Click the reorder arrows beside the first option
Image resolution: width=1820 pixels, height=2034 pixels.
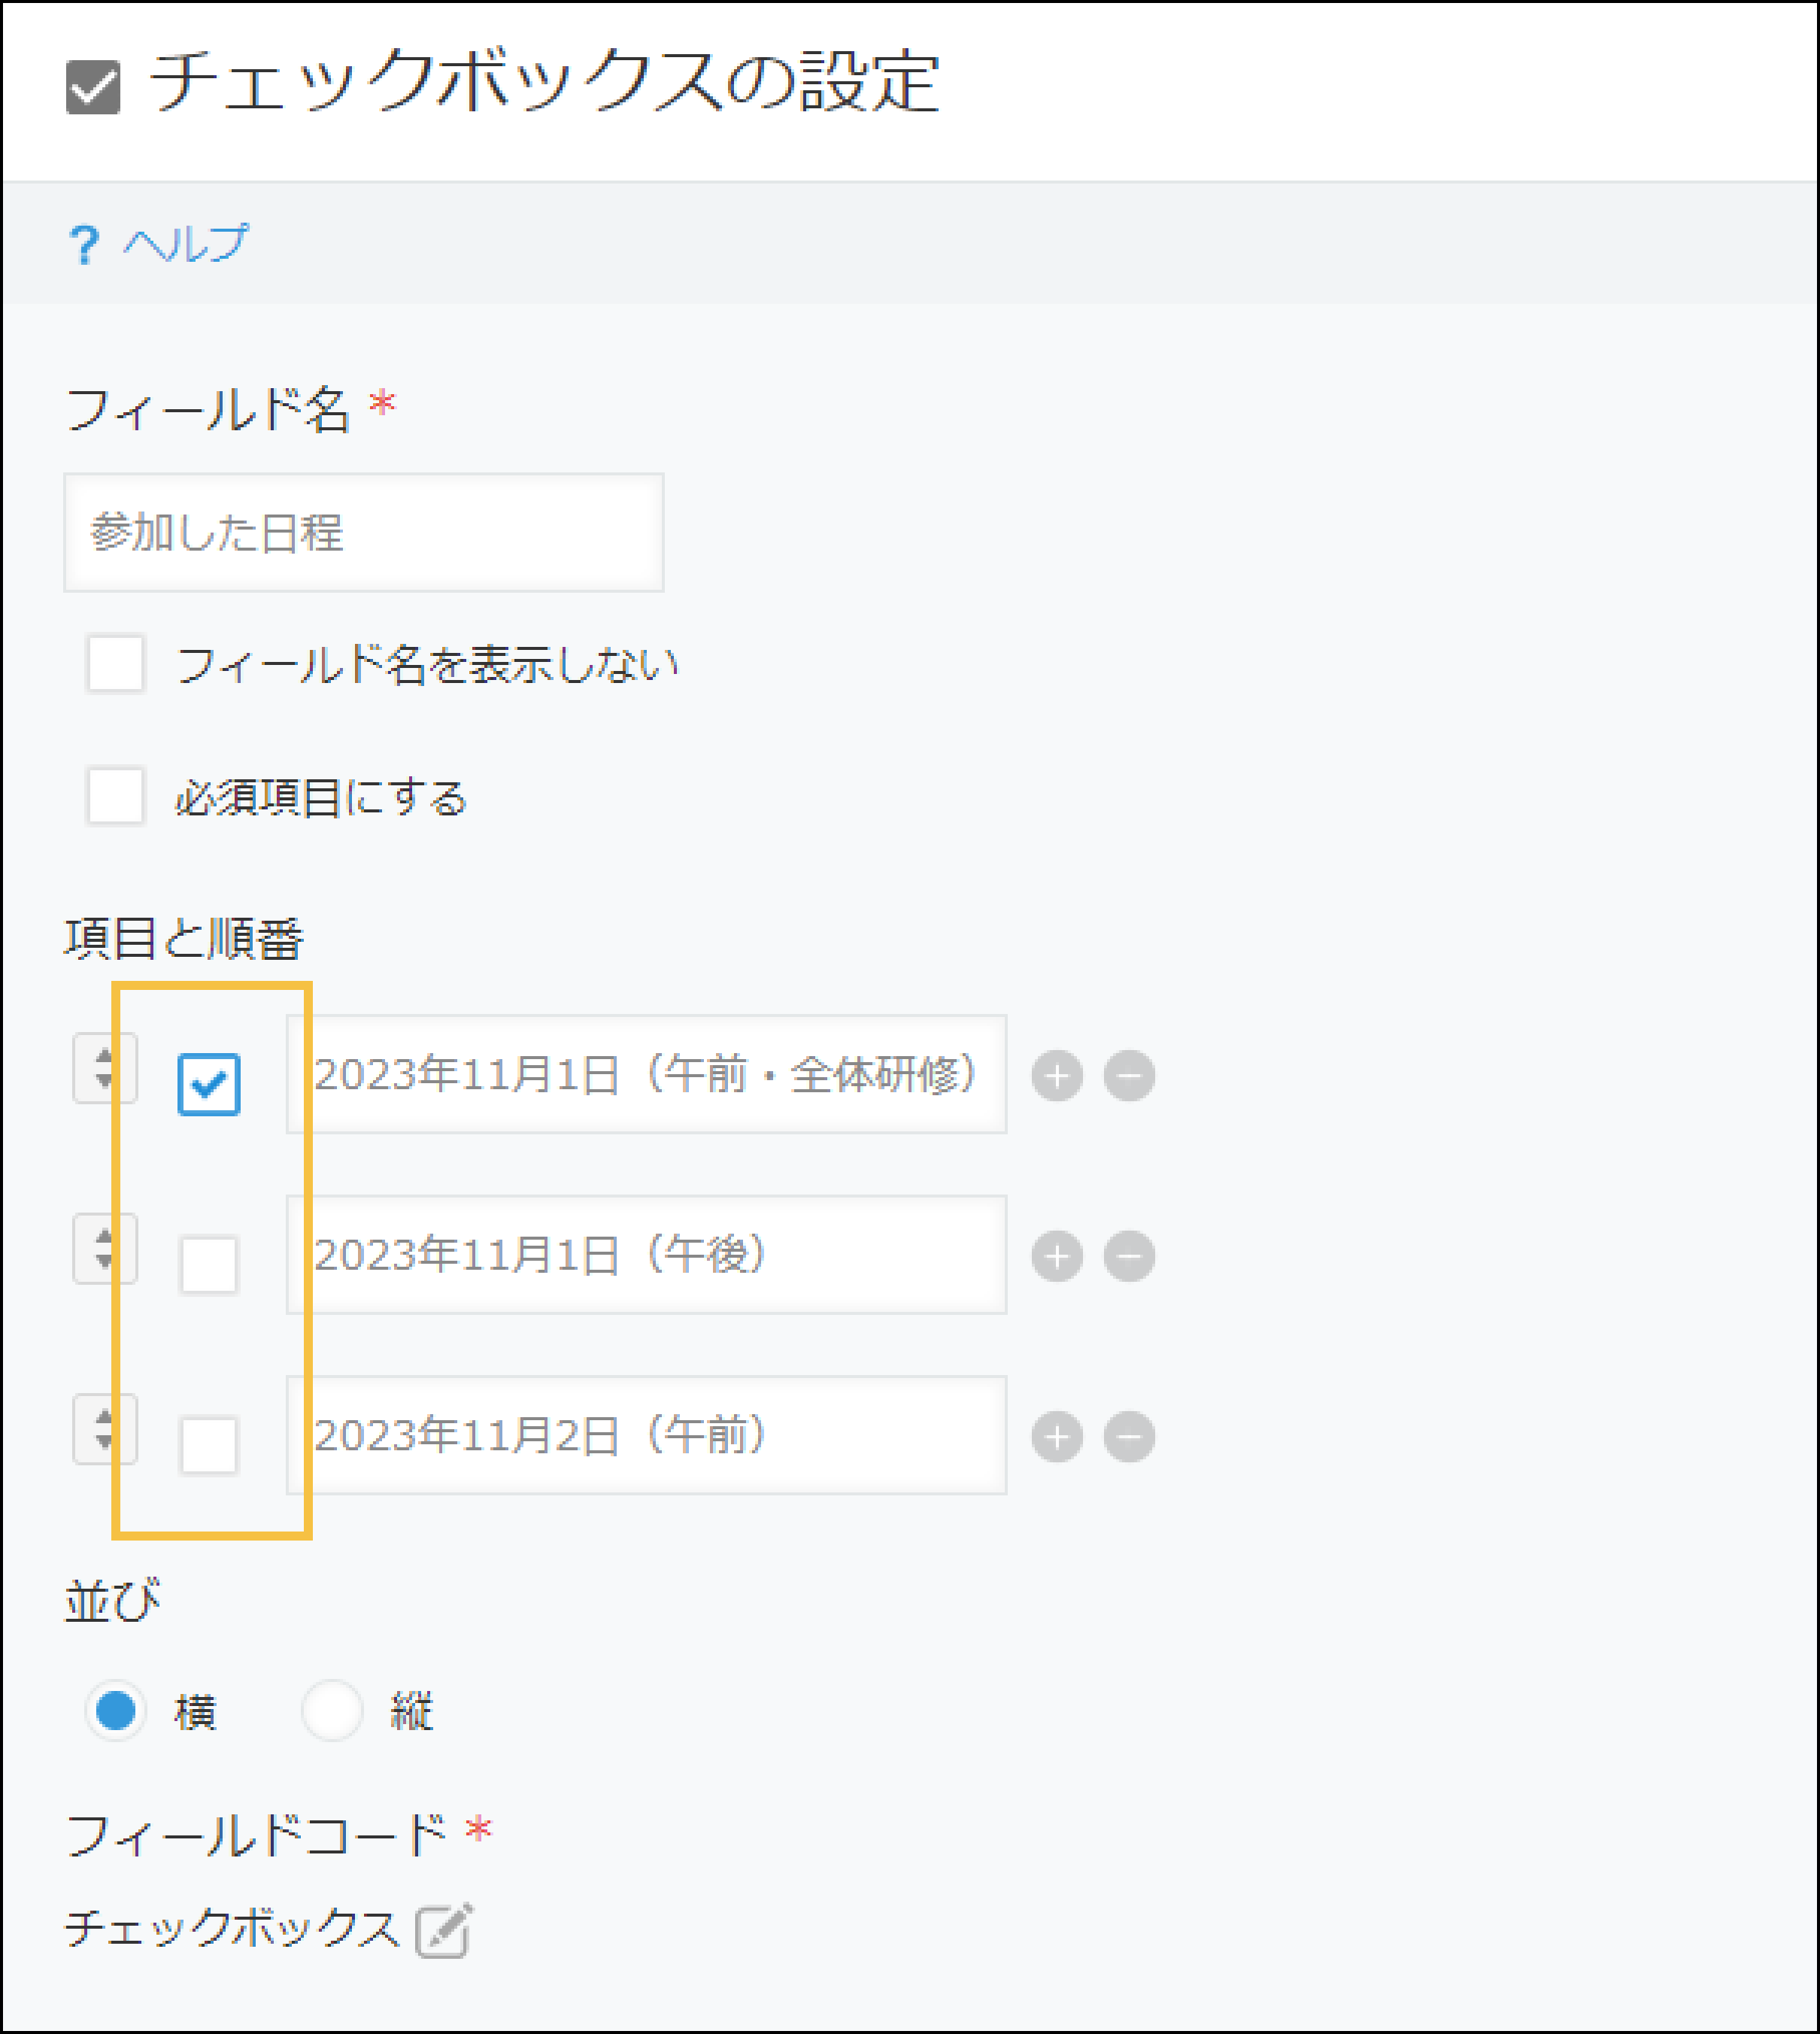click(106, 1070)
